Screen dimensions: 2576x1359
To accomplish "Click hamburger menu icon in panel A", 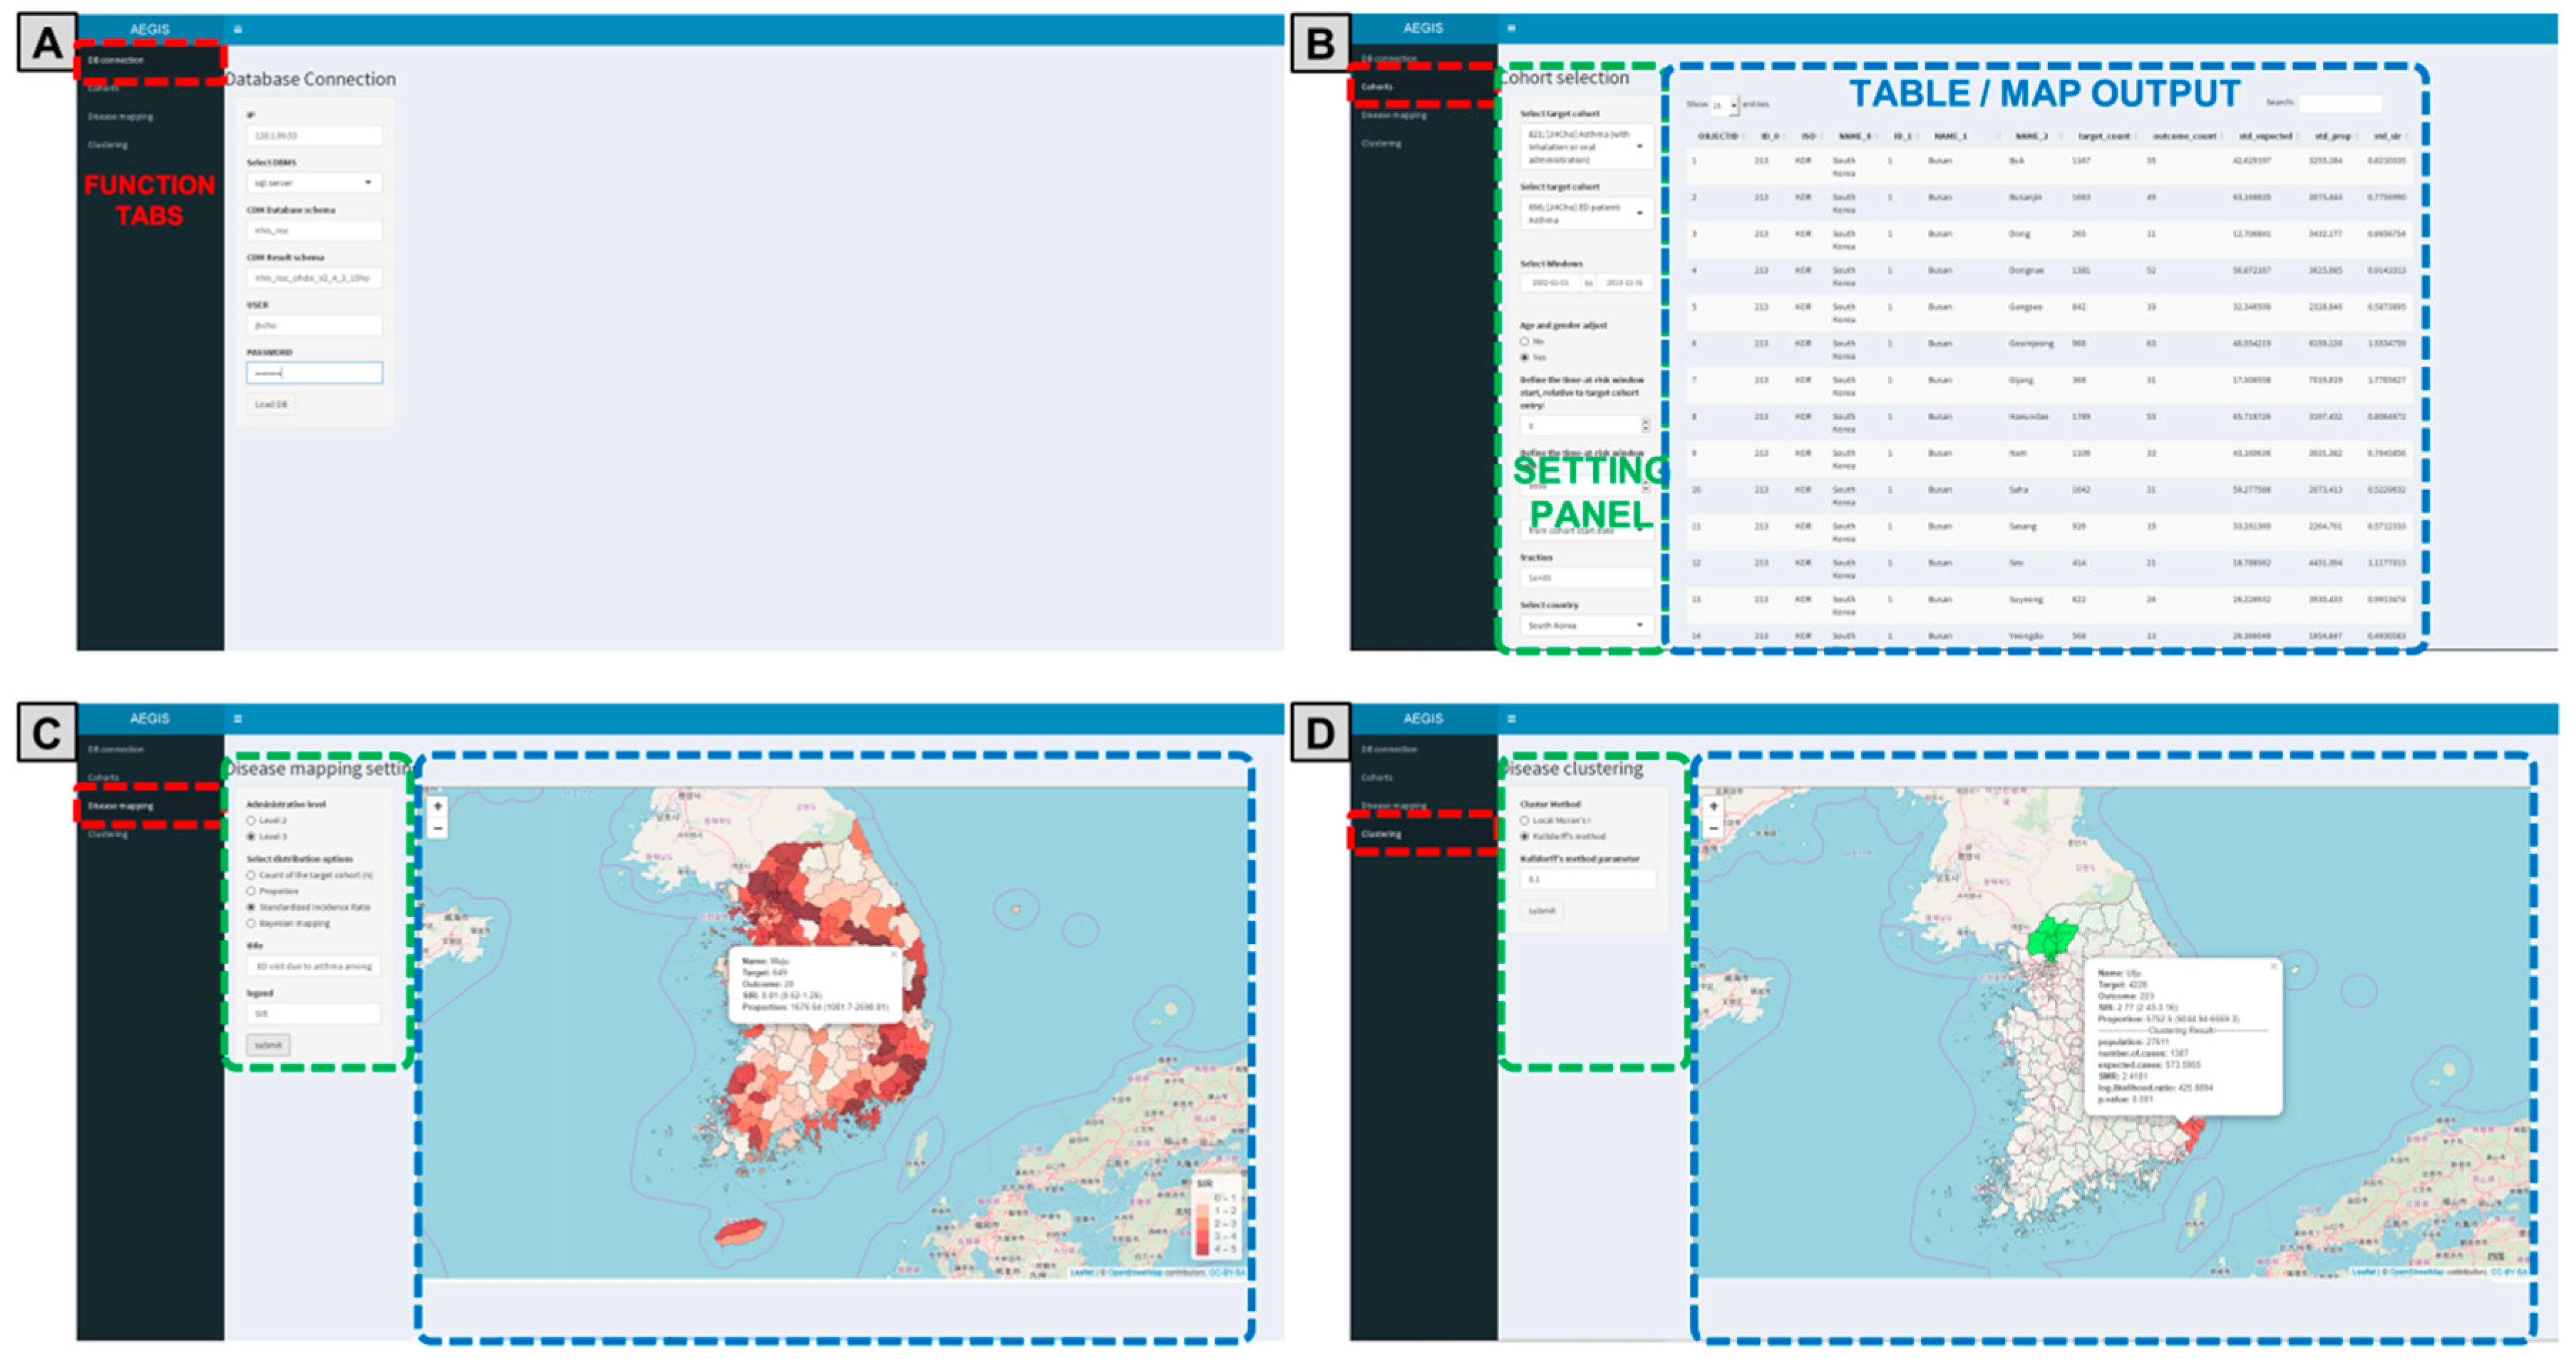I will coord(237,29).
